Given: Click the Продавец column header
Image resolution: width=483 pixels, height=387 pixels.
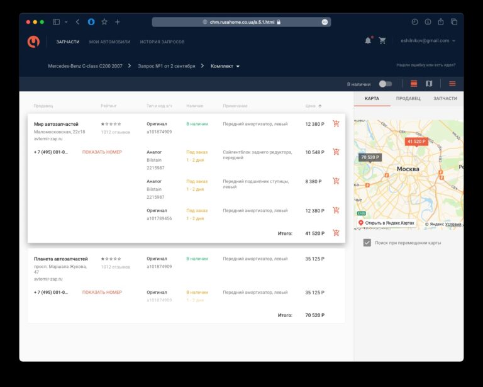Looking at the screenshot, I should click(43, 106).
